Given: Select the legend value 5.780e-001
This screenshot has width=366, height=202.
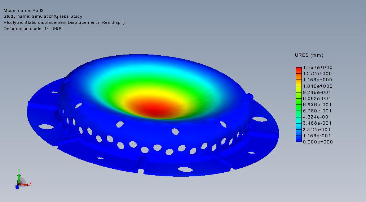Looking at the screenshot, I should pos(317,111).
